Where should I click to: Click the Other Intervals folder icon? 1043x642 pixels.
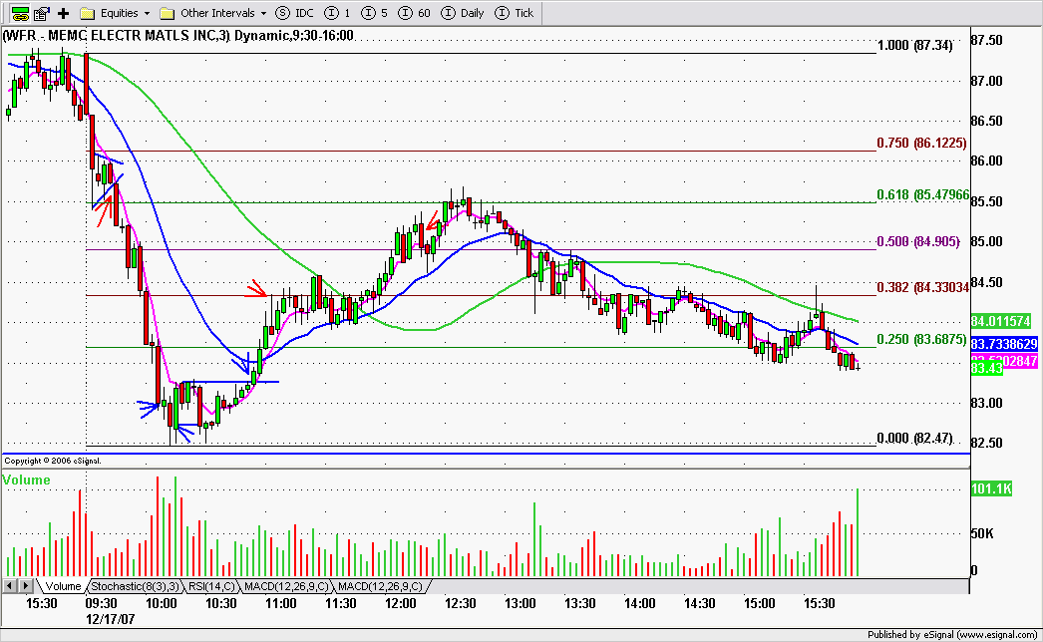(x=167, y=13)
